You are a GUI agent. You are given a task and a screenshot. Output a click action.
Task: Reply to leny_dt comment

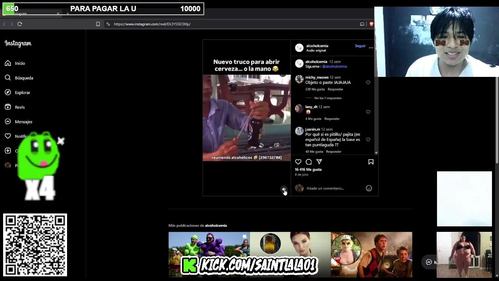(332, 119)
